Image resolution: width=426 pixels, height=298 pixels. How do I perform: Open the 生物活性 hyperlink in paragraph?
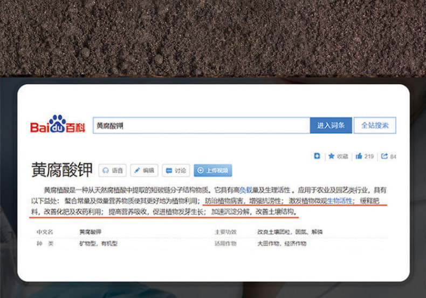(x=339, y=201)
